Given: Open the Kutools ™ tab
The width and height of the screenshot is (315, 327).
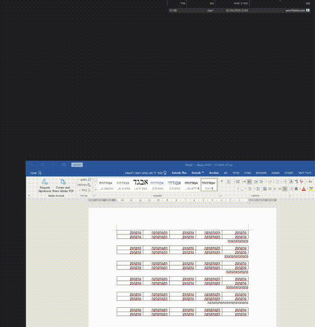Looking at the screenshot, I should click(198, 173).
